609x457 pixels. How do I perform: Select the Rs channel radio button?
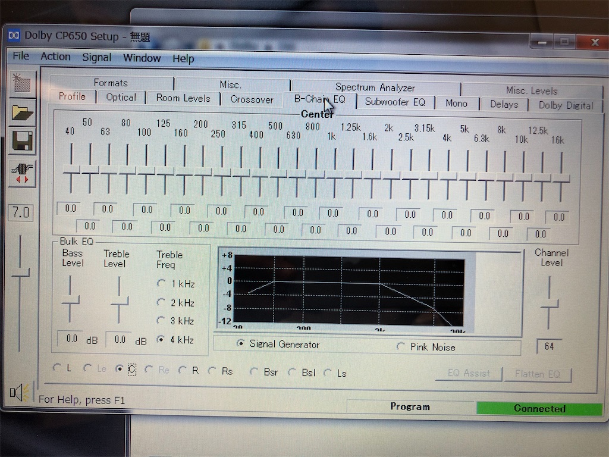pos(212,371)
